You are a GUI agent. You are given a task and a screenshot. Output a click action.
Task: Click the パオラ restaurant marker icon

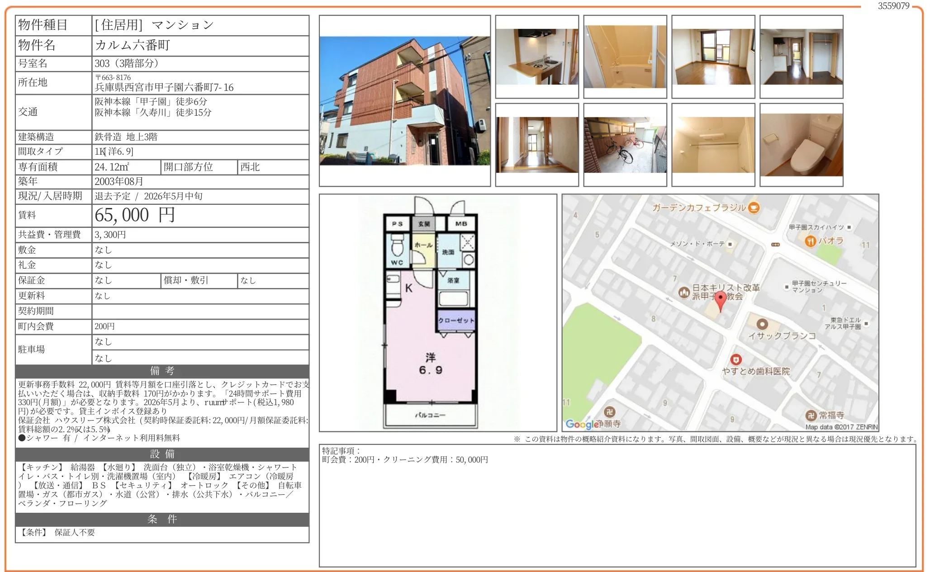[x=810, y=241]
